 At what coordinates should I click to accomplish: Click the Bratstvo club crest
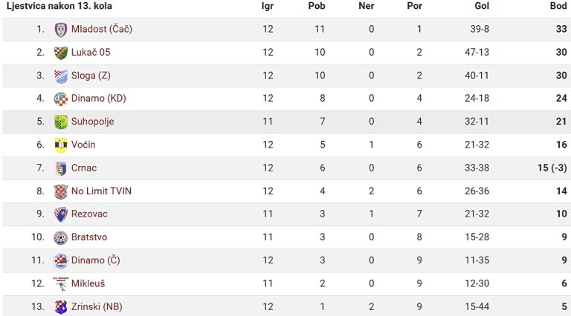coord(61,237)
